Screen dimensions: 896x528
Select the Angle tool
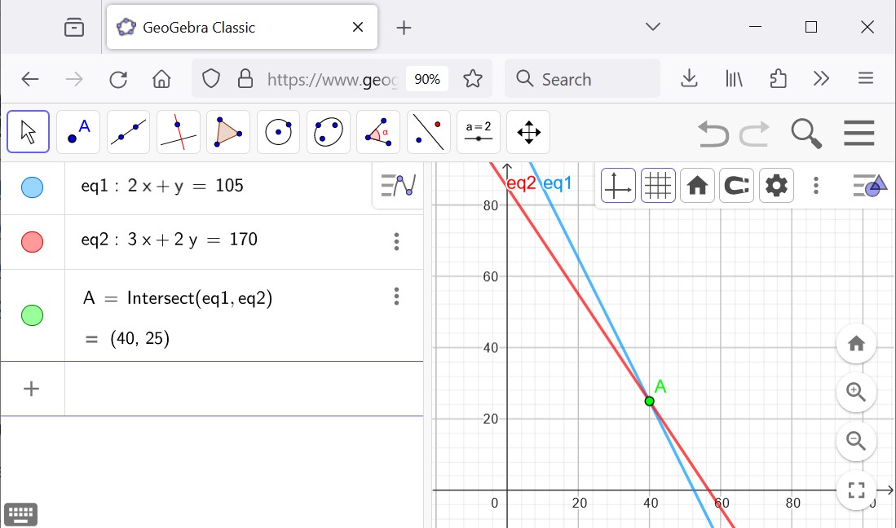(x=377, y=132)
